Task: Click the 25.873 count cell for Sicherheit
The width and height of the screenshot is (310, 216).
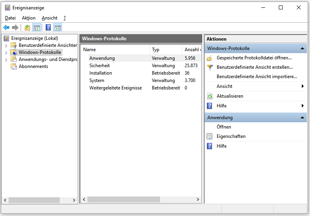Action: tap(191, 66)
